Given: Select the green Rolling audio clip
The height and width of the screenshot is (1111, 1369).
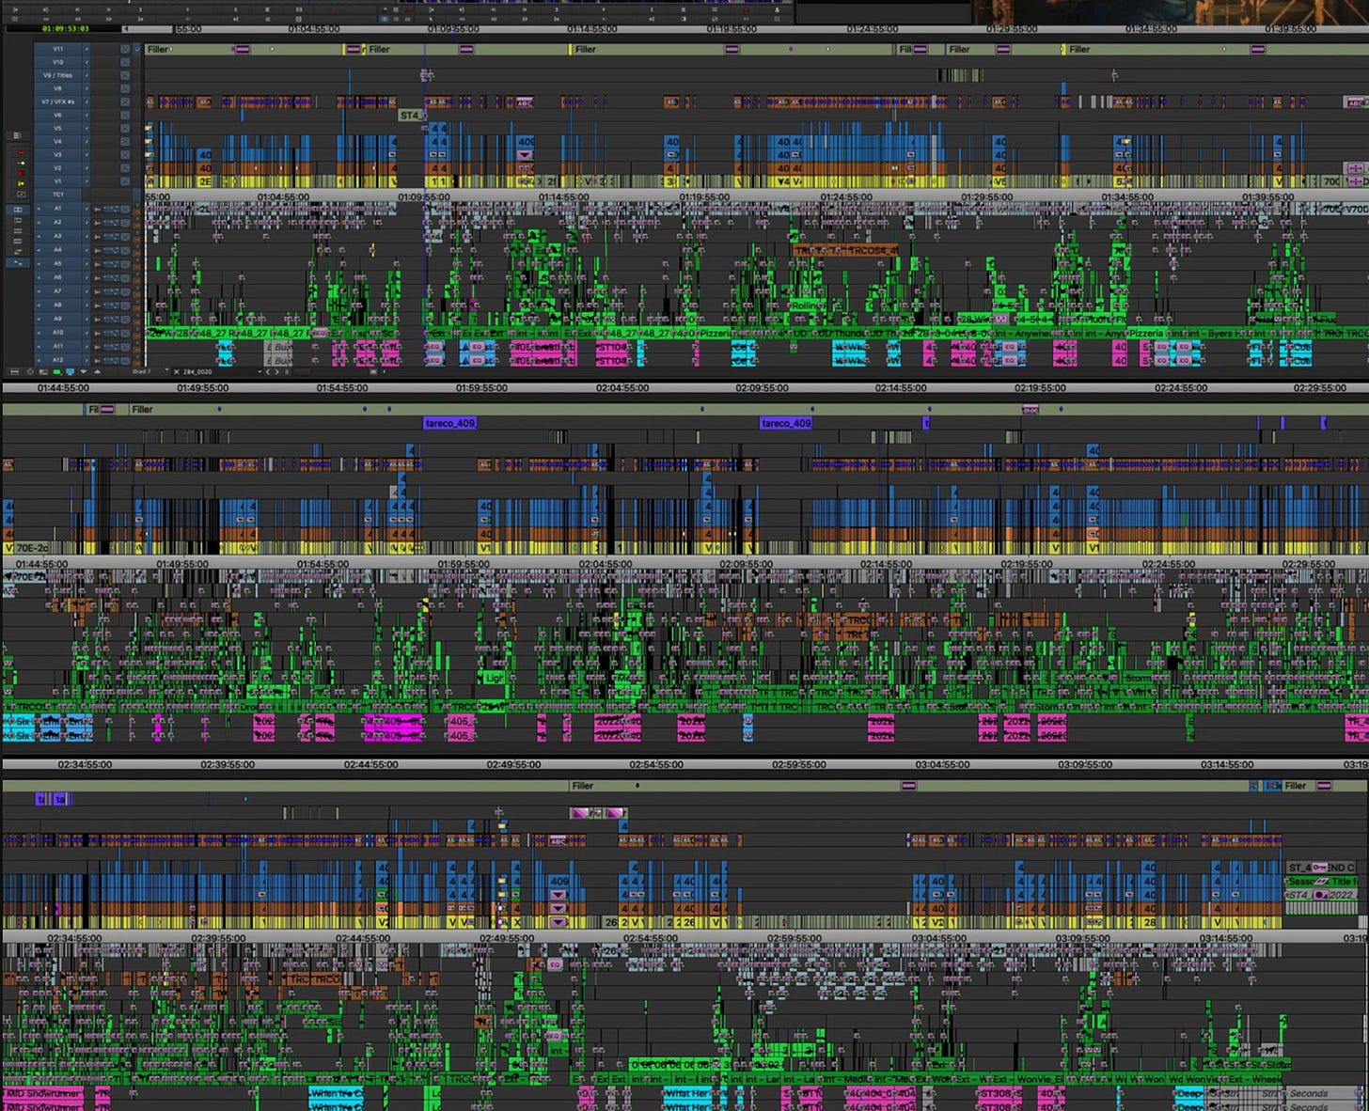Looking at the screenshot, I should (807, 305).
